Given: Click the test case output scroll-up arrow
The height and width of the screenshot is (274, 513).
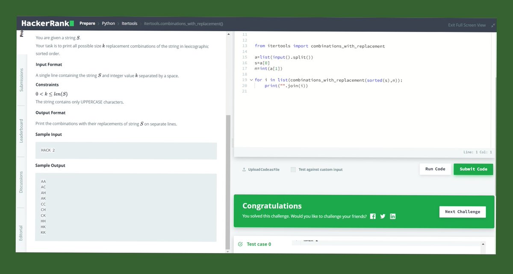Looking at the screenshot, I should (483, 244).
